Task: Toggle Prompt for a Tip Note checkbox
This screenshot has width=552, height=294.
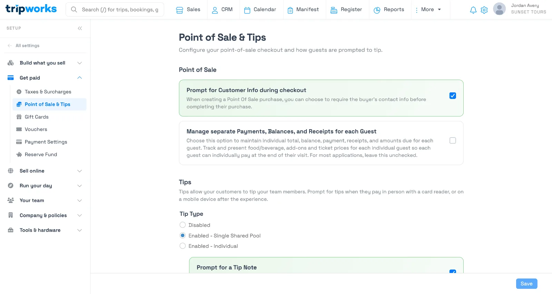Action: pyautogui.click(x=453, y=272)
